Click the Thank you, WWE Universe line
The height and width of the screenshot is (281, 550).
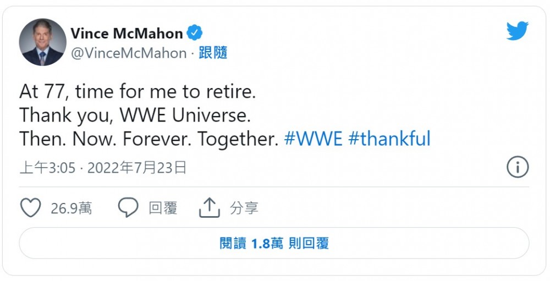[135, 116]
